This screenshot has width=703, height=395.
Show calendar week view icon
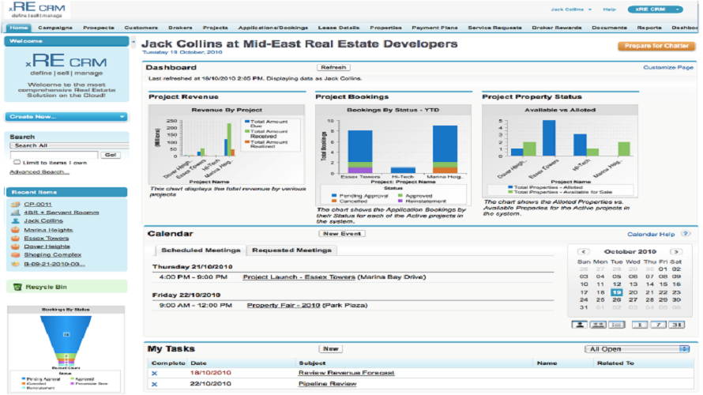pyautogui.click(x=658, y=325)
